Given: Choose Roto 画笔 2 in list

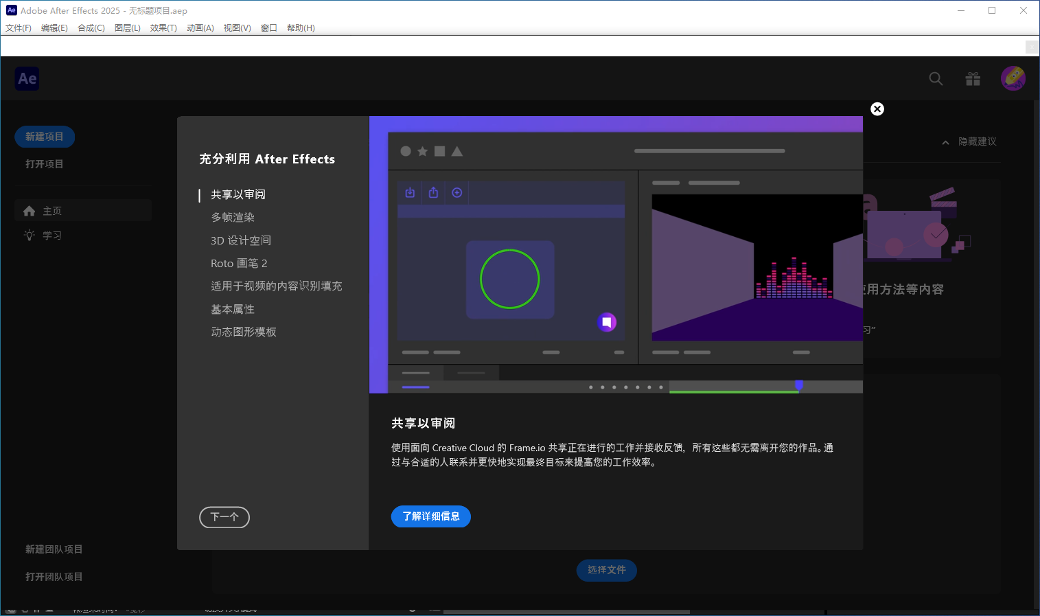Looking at the screenshot, I should tap(239, 264).
